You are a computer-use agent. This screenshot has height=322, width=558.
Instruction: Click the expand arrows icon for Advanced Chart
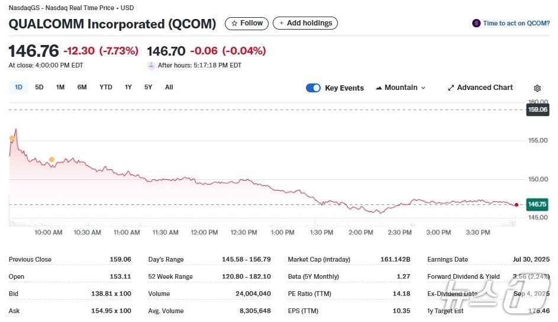point(451,88)
